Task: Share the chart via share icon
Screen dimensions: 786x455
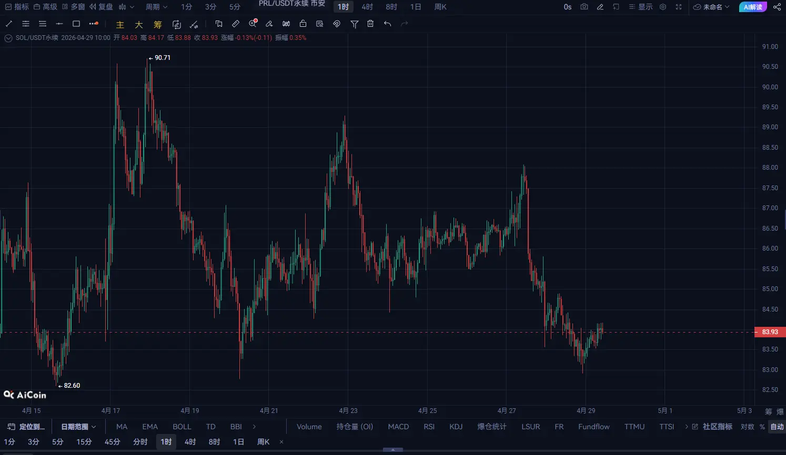Action: coord(777,7)
